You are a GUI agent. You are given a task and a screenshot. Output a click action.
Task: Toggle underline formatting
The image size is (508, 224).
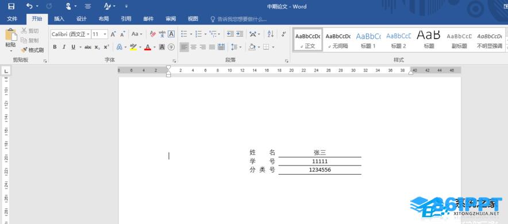pos(73,47)
